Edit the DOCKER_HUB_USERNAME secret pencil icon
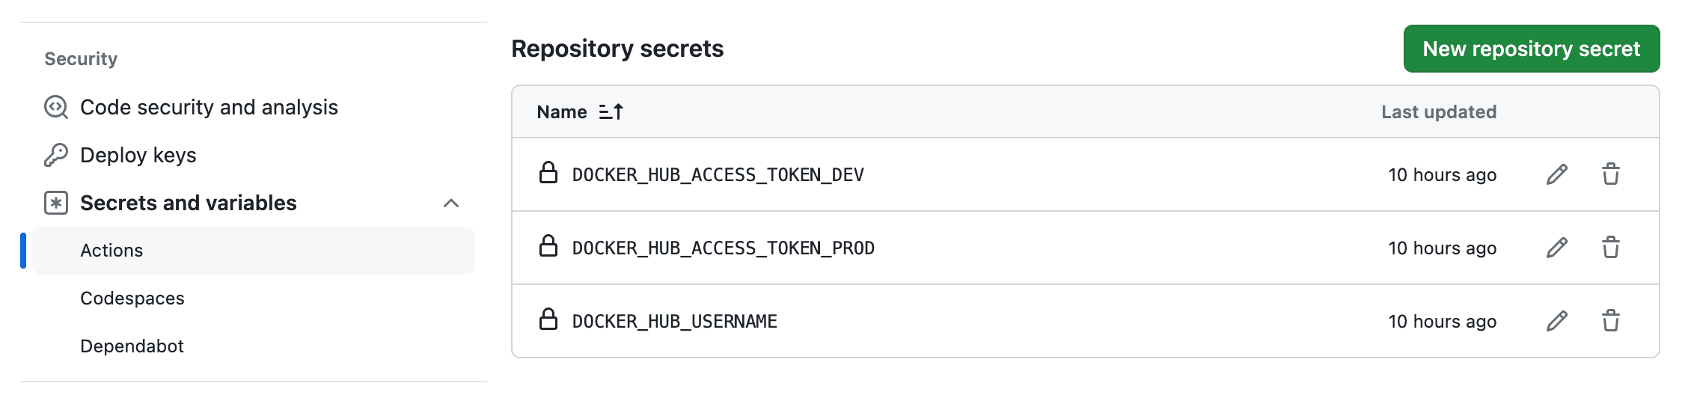Screen dimensions: 1694x401 1557,321
